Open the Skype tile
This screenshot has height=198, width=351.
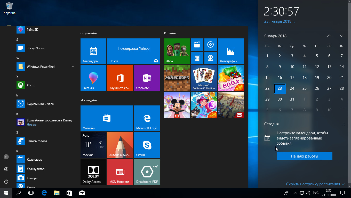147,145
